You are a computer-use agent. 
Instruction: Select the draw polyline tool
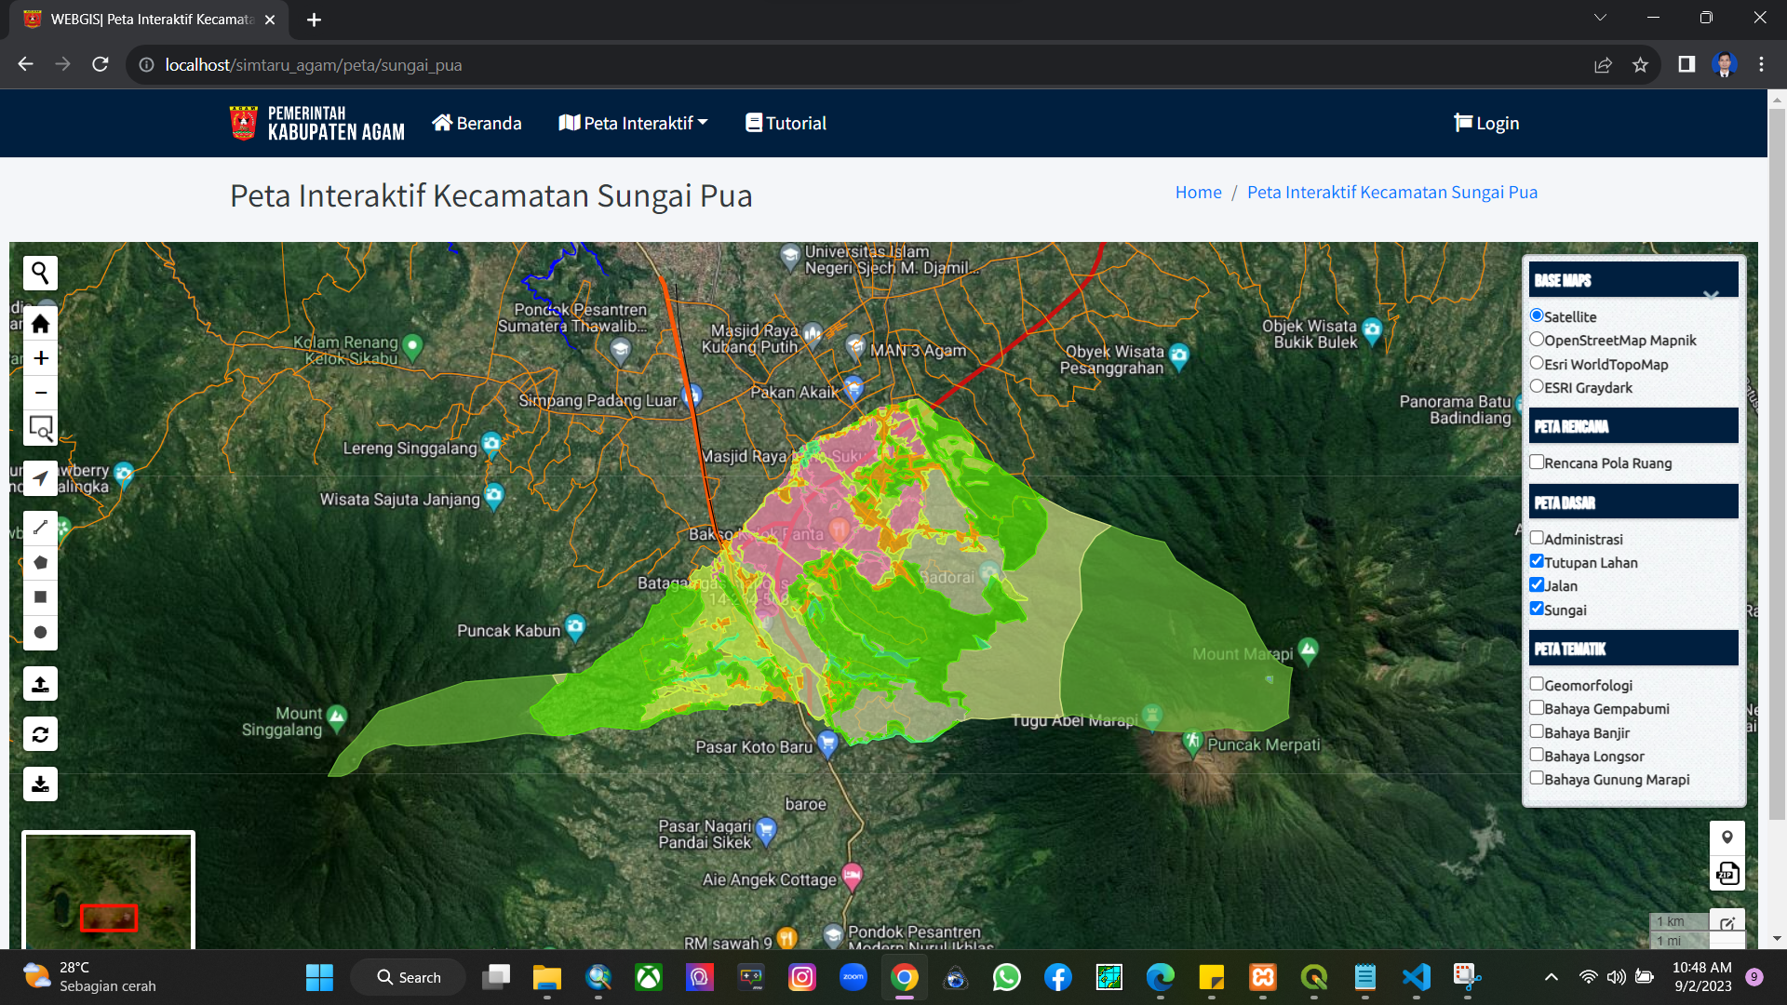[x=40, y=528]
